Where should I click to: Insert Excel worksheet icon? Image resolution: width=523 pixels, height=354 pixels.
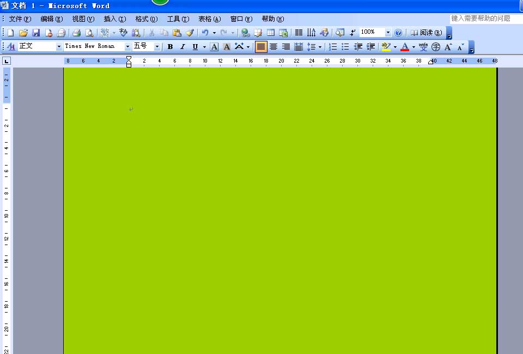point(283,33)
